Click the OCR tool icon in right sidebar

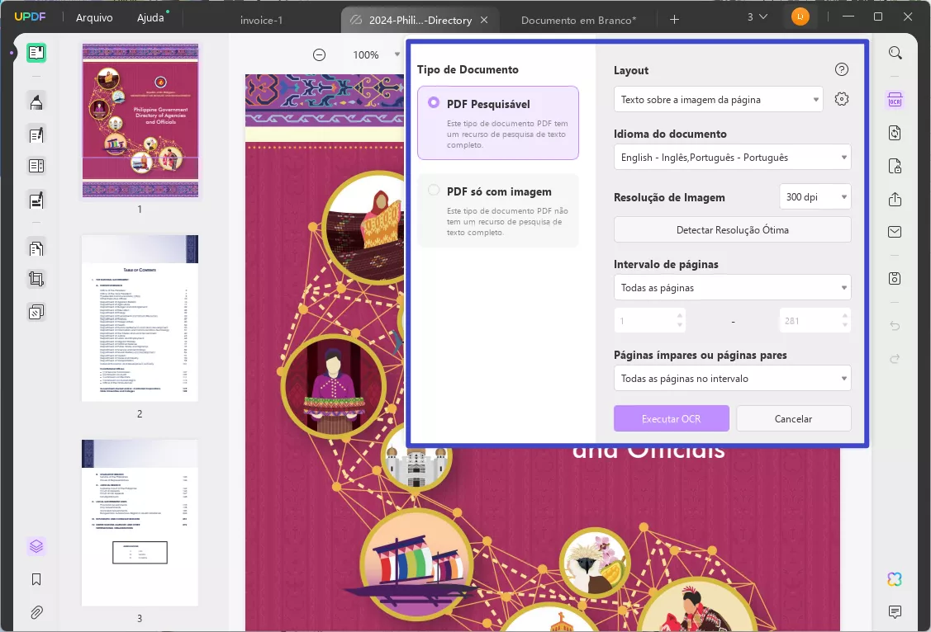[895, 100]
